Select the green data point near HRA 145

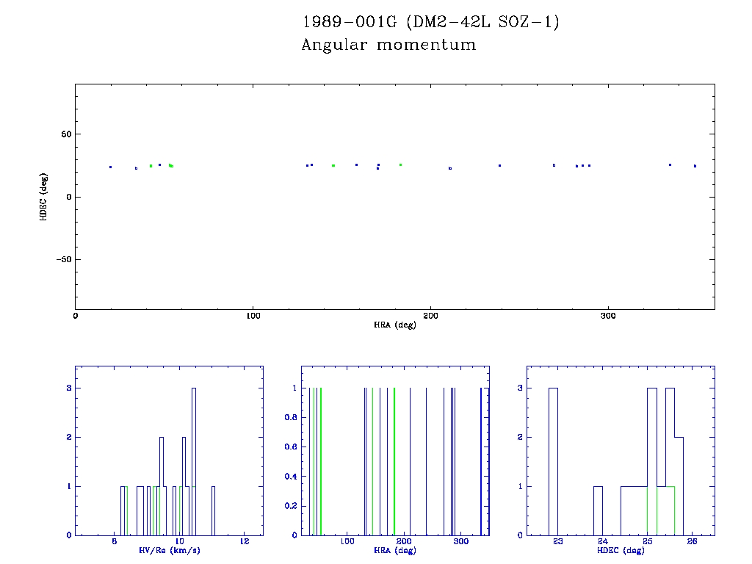pyautogui.click(x=333, y=165)
